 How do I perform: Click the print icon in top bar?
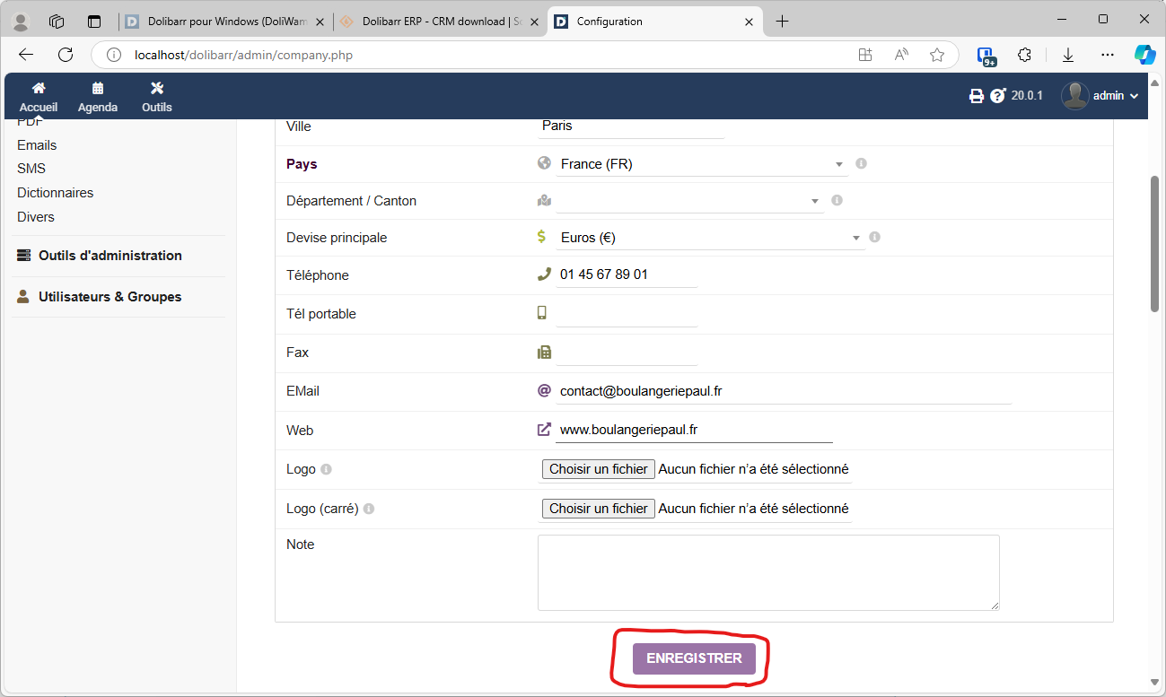(x=977, y=96)
